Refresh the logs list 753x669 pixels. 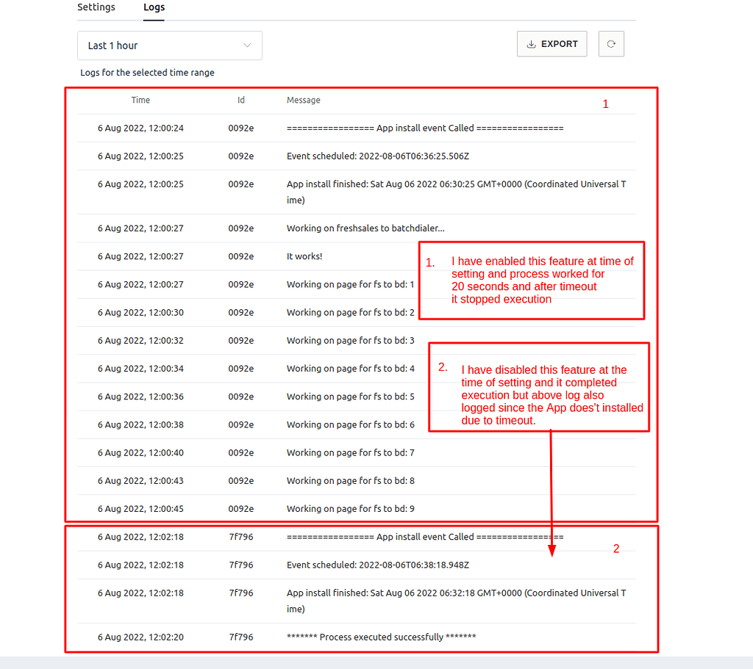click(611, 44)
